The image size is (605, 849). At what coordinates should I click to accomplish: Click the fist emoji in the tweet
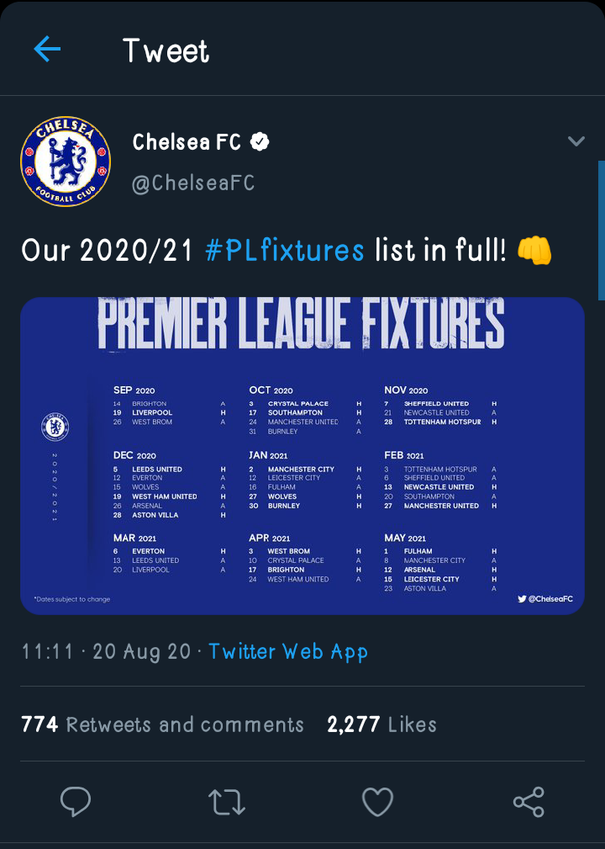534,251
